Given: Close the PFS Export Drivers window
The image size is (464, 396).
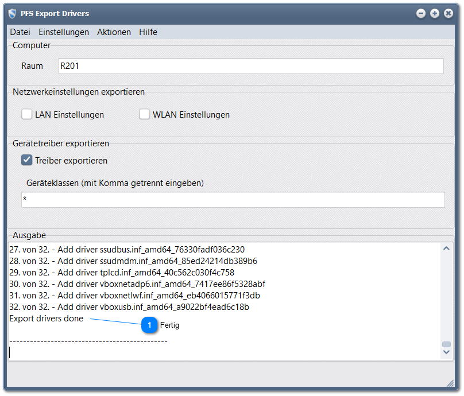Looking at the screenshot, I should coord(448,13).
